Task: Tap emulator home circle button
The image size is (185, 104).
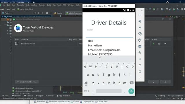Action: [x=140, y=65]
